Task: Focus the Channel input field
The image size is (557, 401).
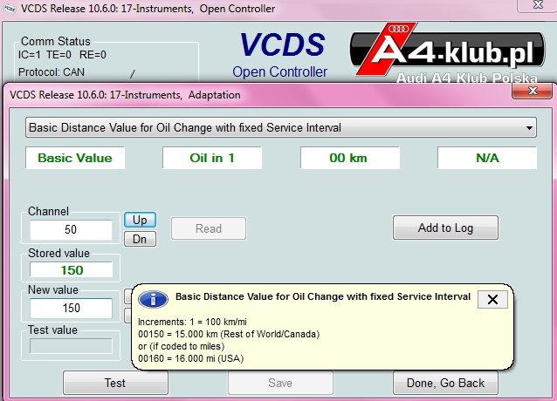Action: (x=71, y=229)
